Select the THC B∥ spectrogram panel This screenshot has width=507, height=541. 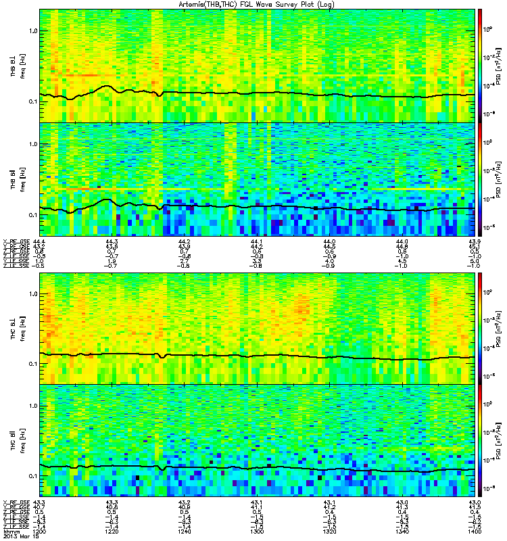[257, 441]
